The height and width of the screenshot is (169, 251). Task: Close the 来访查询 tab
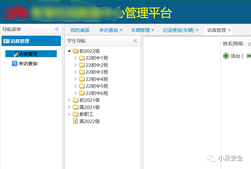coord(121,30)
